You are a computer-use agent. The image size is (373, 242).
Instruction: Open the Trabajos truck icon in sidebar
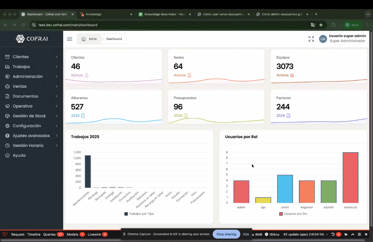tap(7, 67)
